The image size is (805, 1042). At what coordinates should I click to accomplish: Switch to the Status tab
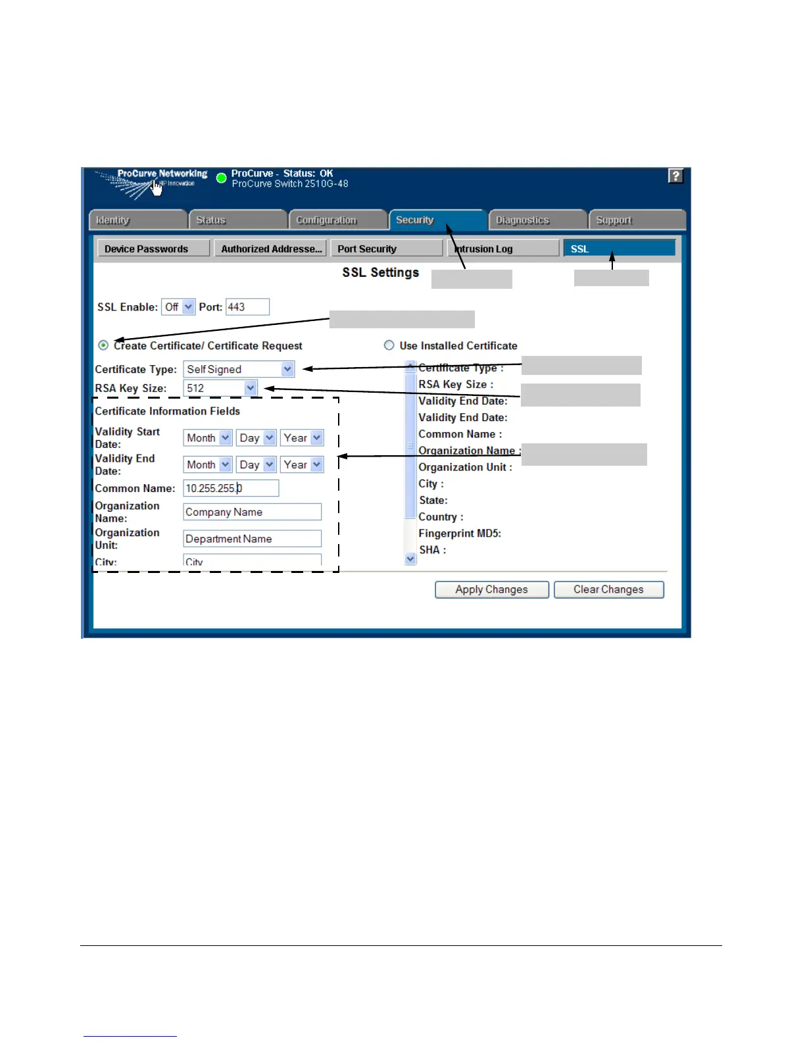click(238, 220)
